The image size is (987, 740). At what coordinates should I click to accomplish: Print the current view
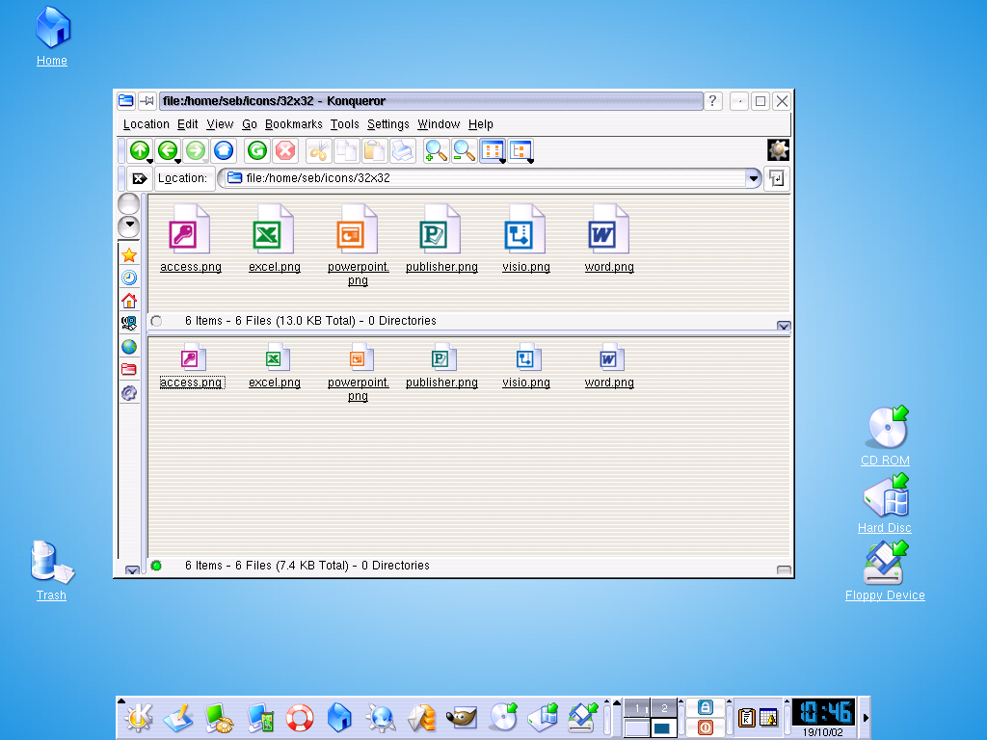tap(403, 151)
